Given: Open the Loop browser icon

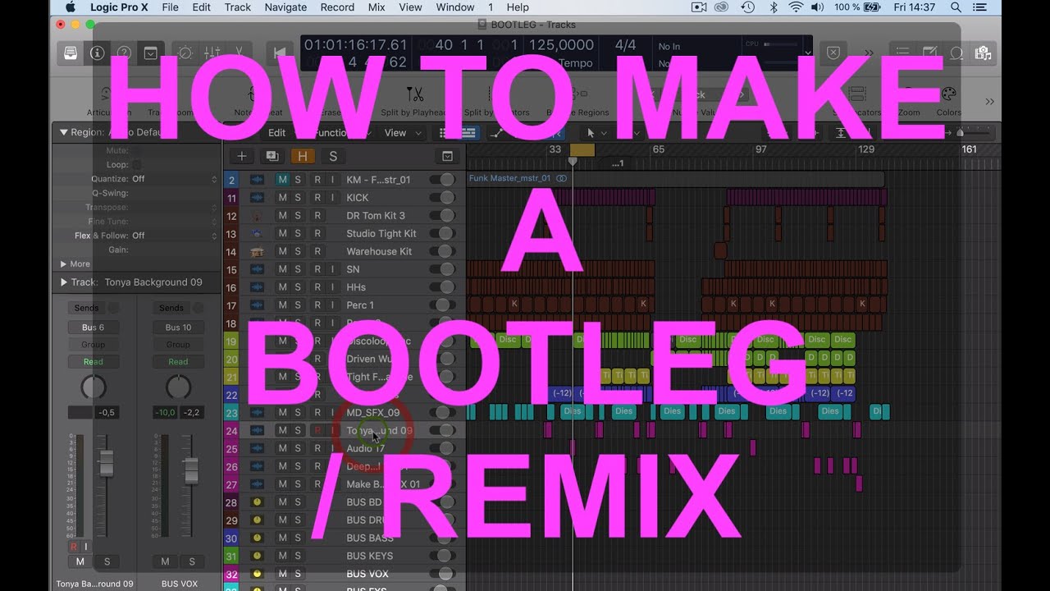Looking at the screenshot, I should (x=956, y=53).
